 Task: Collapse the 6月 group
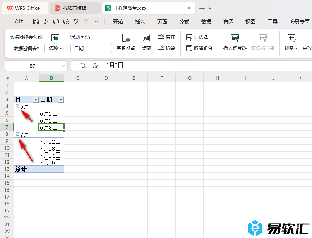pos(17,106)
